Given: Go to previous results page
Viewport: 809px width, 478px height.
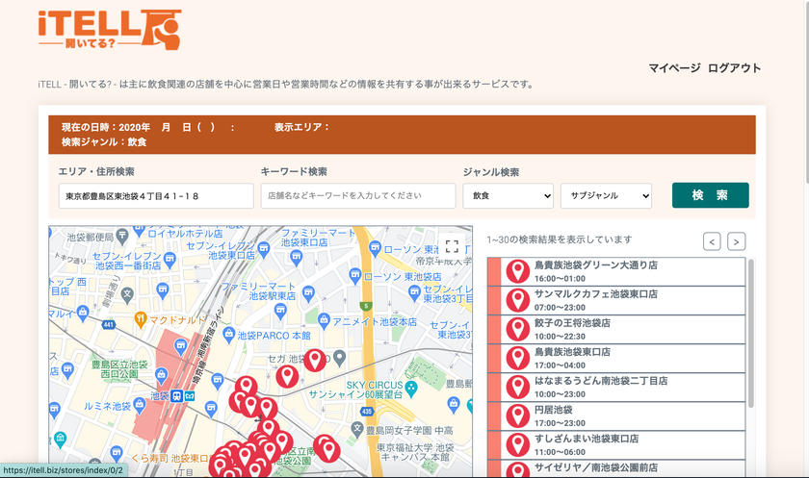Looking at the screenshot, I should pyautogui.click(x=712, y=241).
